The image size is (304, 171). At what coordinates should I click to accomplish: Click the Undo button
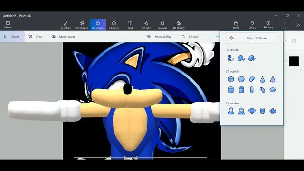tap(252, 25)
